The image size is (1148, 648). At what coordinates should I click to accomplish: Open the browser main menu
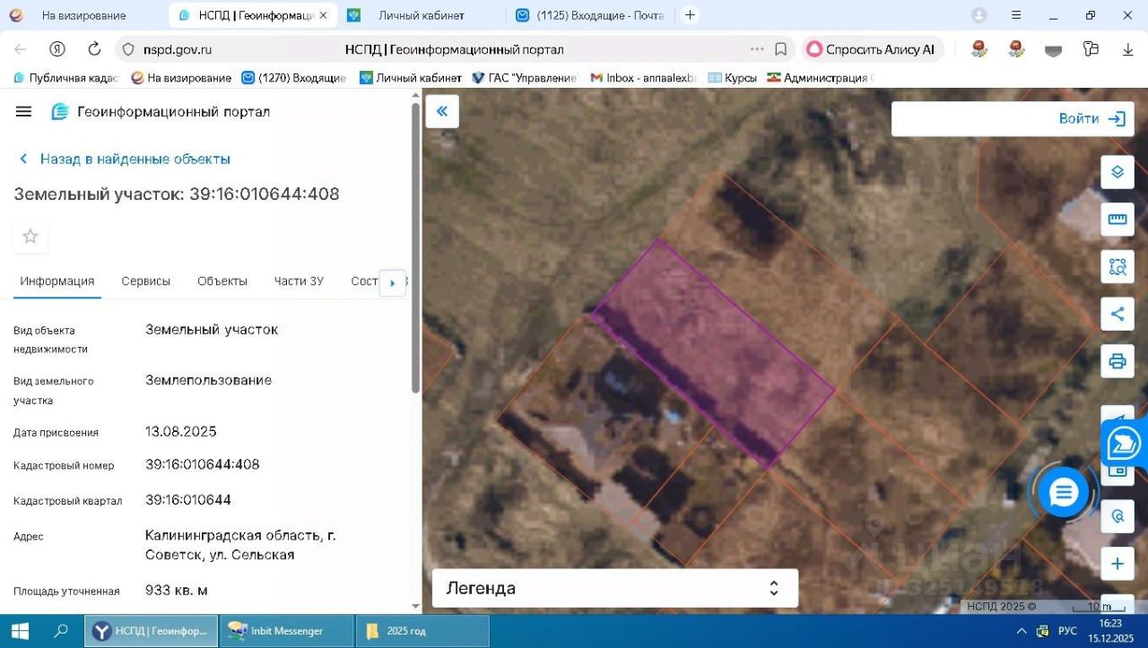pyautogui.click(x=1016, y=15)
